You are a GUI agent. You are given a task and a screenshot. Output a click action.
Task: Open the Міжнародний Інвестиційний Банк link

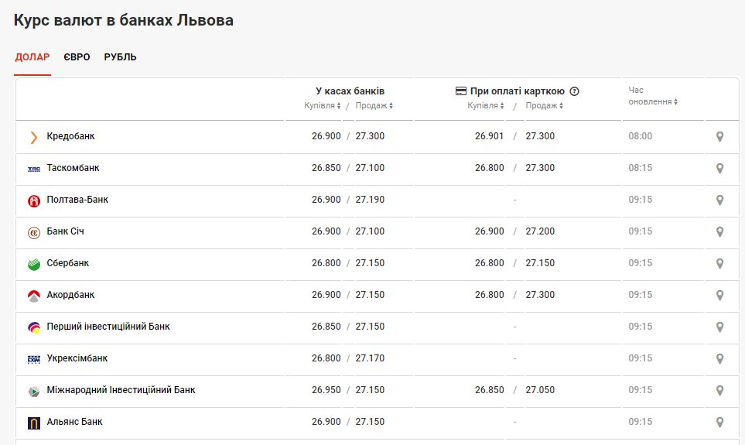[x=121, y=390]
